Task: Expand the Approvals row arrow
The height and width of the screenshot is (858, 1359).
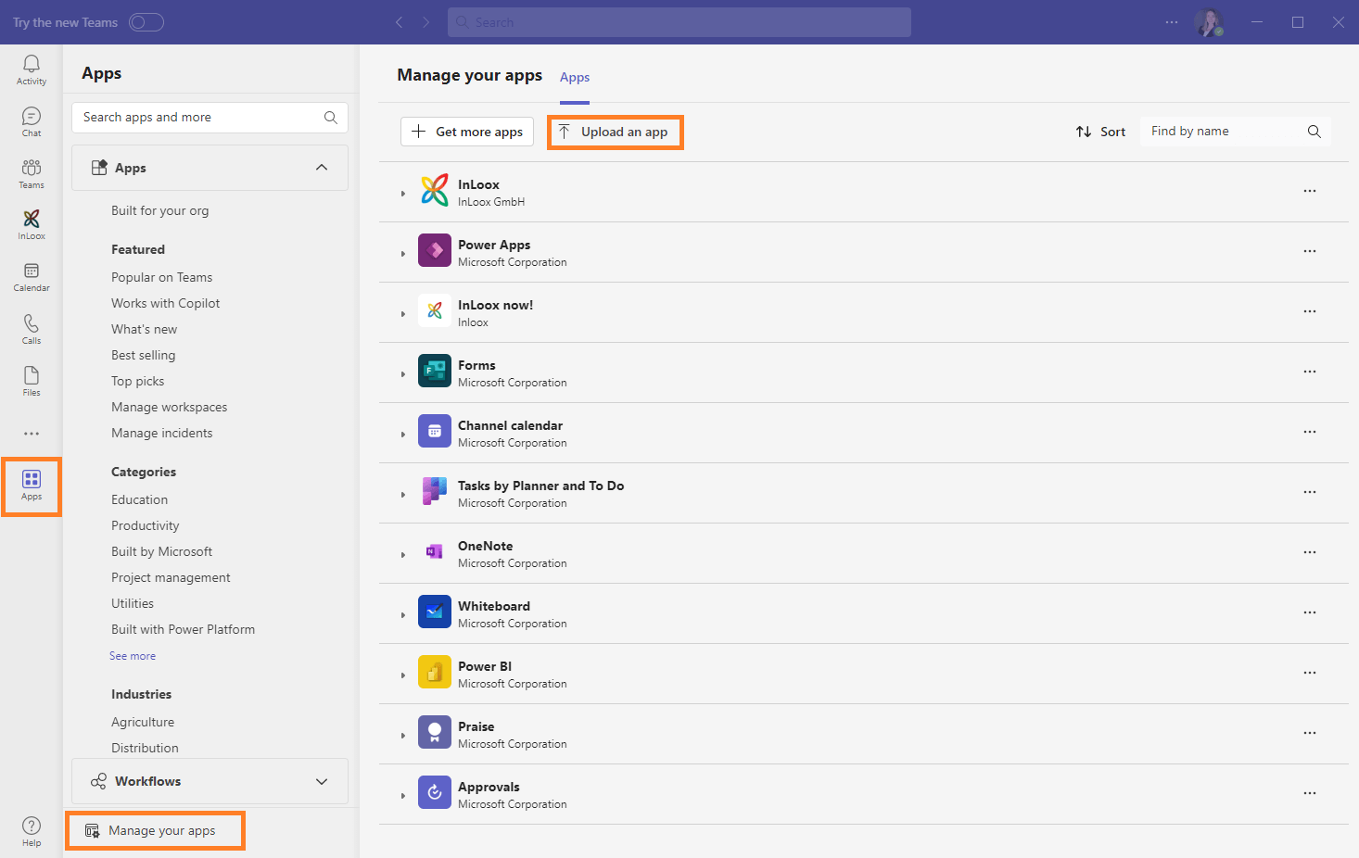Action: (403, 796)
